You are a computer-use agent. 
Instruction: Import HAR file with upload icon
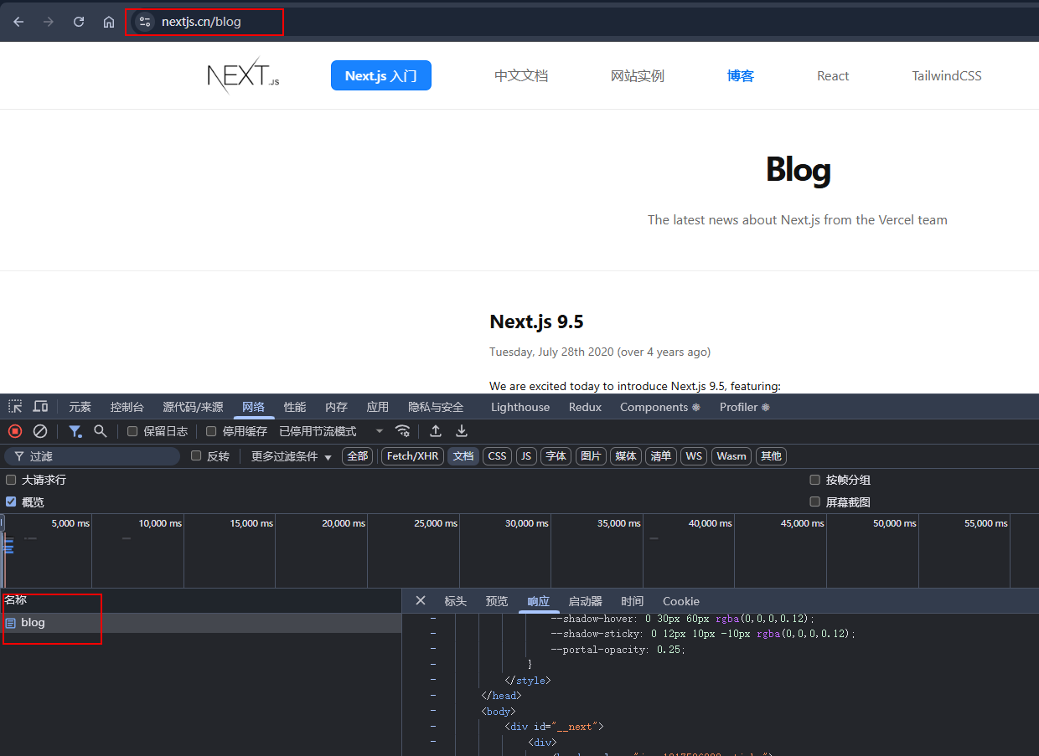point(436,431)
